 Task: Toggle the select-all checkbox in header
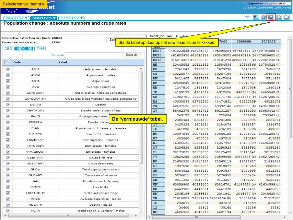(7, 62)
